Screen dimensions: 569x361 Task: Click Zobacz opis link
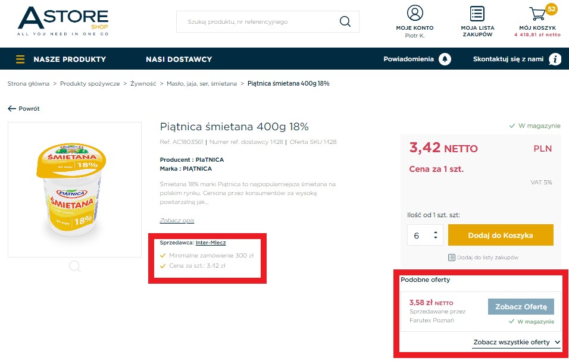[177, 221]
